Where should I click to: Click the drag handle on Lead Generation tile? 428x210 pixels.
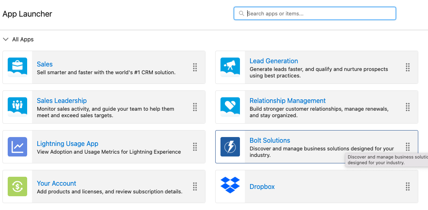pyautogui.click(x=407, y=67)
